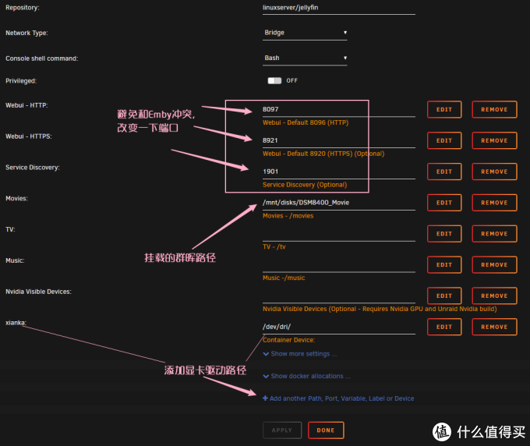The height and width of the screenshot is (446, 530).
Task: Click the Movies path field
Action: click(339, 203)
